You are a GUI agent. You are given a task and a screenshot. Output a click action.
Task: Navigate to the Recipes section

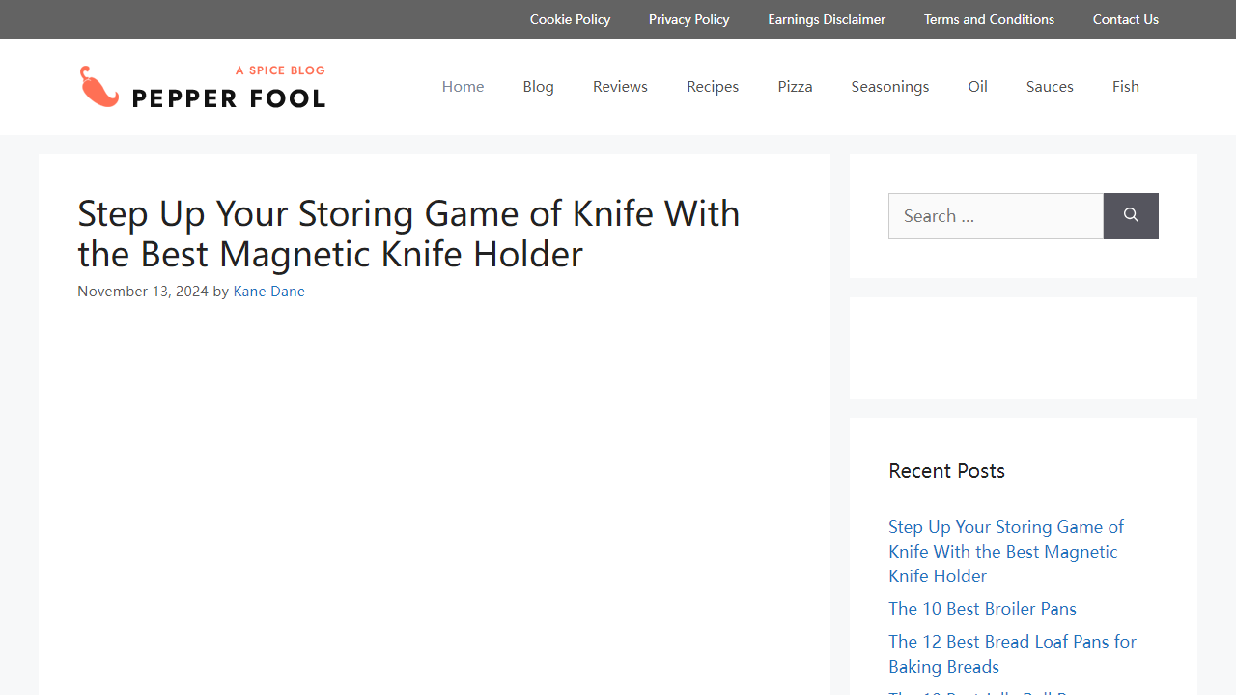click(x=713, y=87)
